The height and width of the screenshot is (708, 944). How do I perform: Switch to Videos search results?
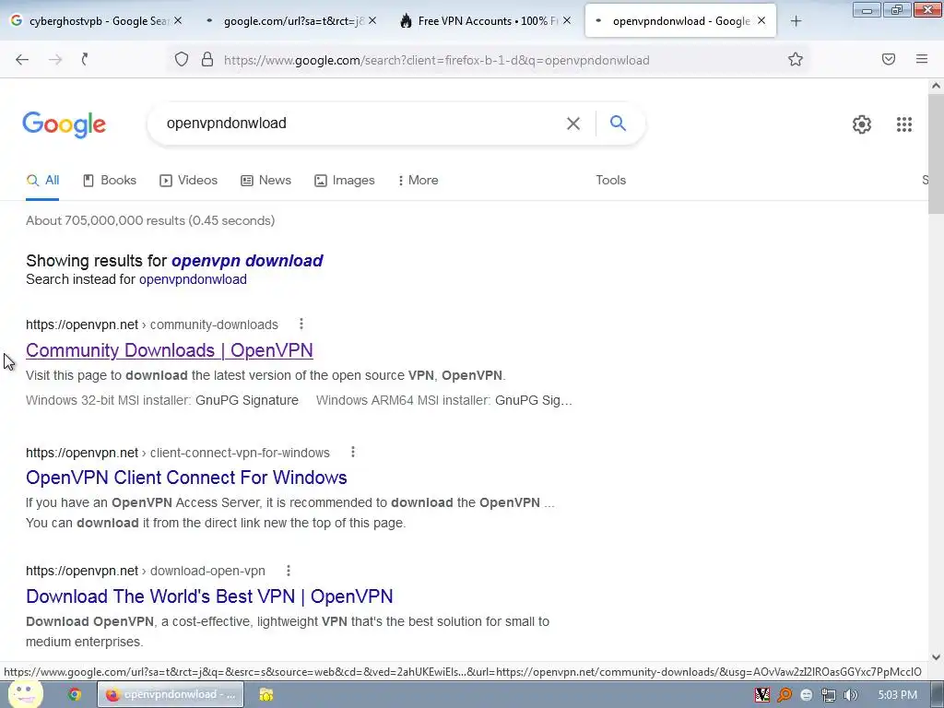[188, 180]
